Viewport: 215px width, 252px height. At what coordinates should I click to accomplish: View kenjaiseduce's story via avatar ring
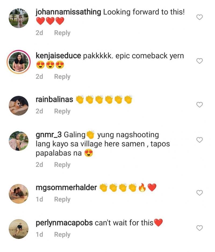click(19, 62)
